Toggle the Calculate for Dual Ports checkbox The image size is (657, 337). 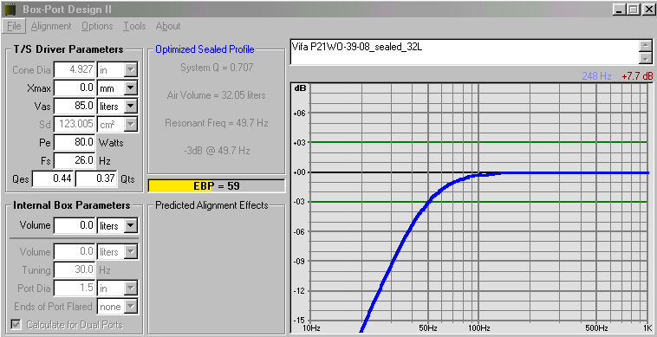point(16,325)
